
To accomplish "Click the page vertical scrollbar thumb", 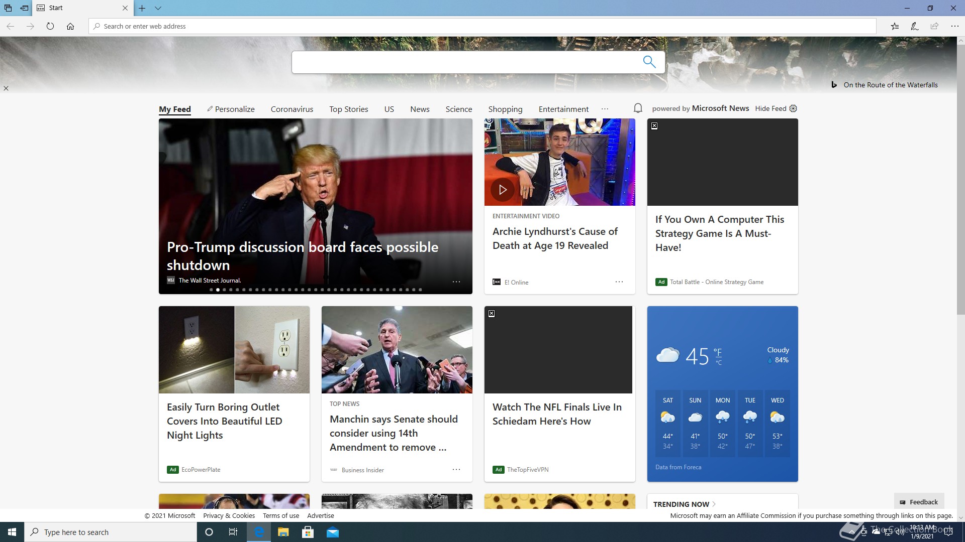I will (x=960, y=181).
